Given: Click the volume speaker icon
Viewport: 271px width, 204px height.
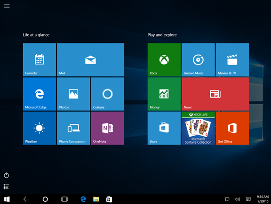Looking at the screenshot, I should [x=238, y=199].
